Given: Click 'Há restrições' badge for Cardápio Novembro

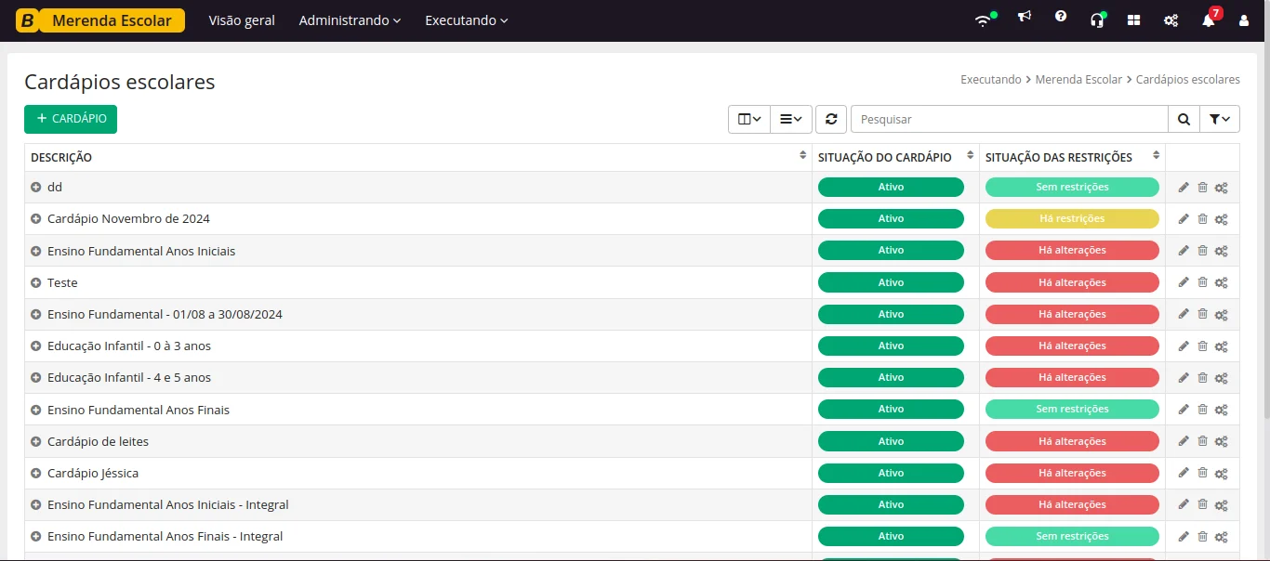Looking at the screenshot, I should pyautogui.click(x=1072, y=219).
